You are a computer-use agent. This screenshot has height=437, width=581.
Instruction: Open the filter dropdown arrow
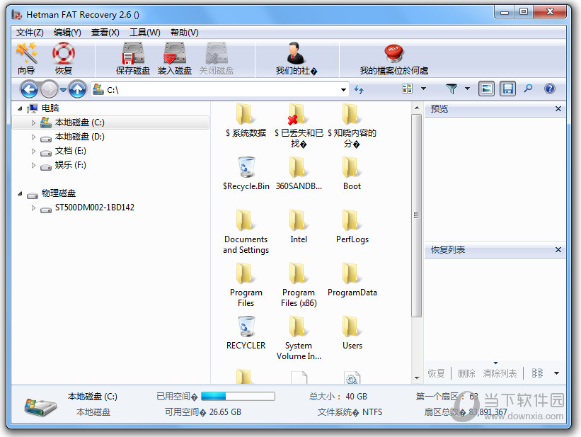pos(467,89)
